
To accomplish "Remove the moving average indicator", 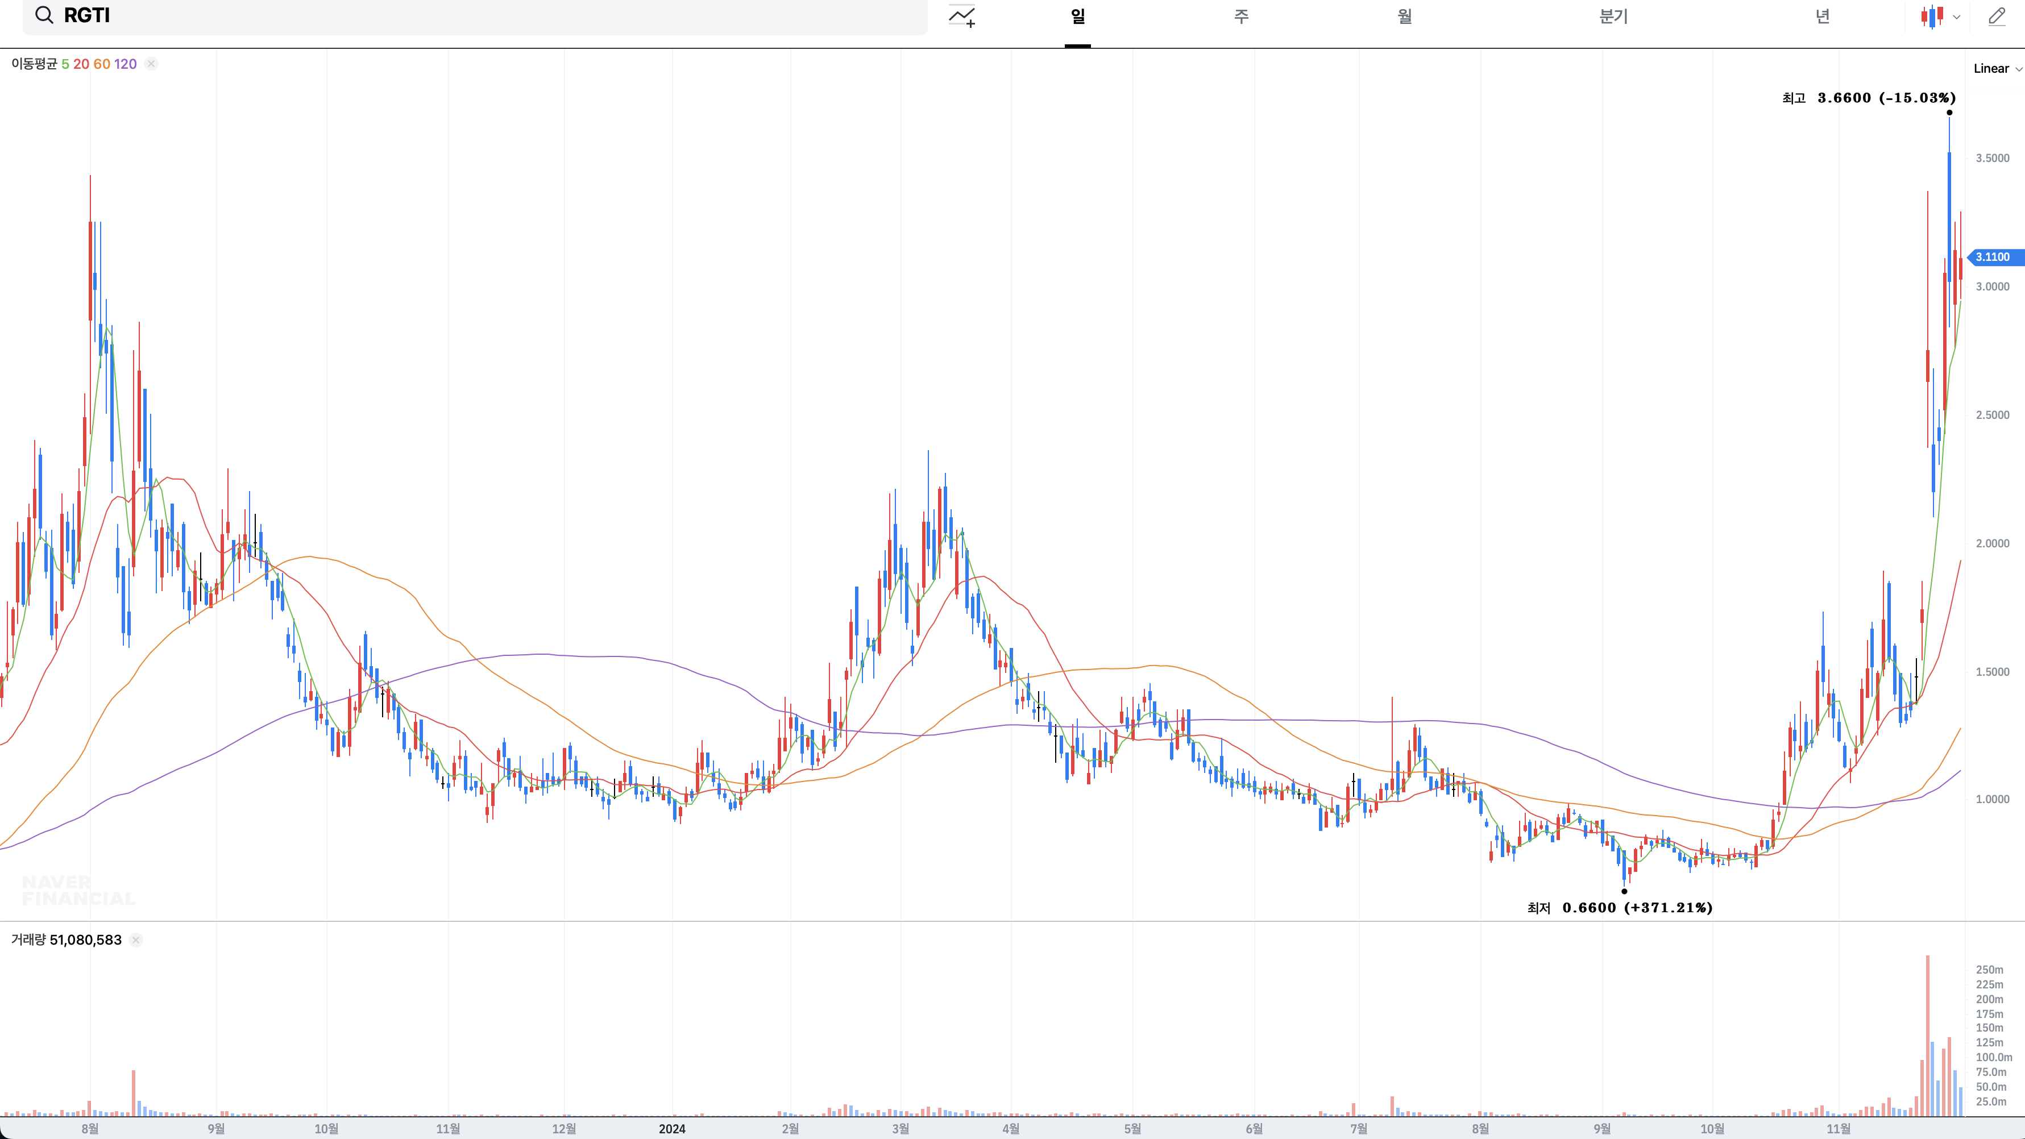I will tap(151, 64).
